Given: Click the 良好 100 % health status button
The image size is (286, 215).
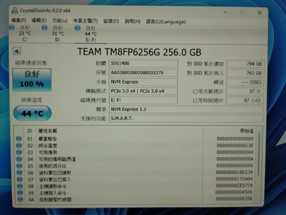Looking at the screenshot, I should coord(32,80).
